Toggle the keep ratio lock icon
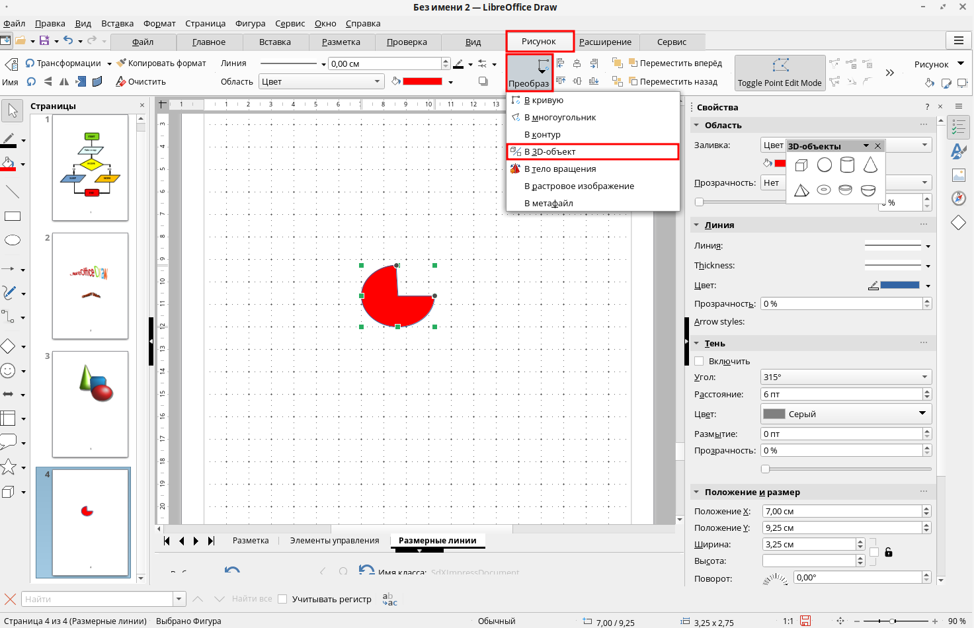 coord(889,552)
